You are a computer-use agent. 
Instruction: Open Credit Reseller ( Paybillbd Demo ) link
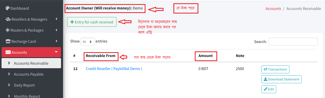114,69
